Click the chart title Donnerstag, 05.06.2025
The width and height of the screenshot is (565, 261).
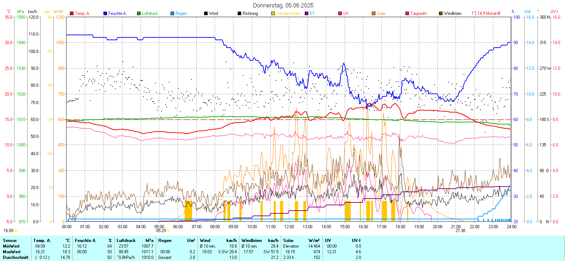point(283,5)
